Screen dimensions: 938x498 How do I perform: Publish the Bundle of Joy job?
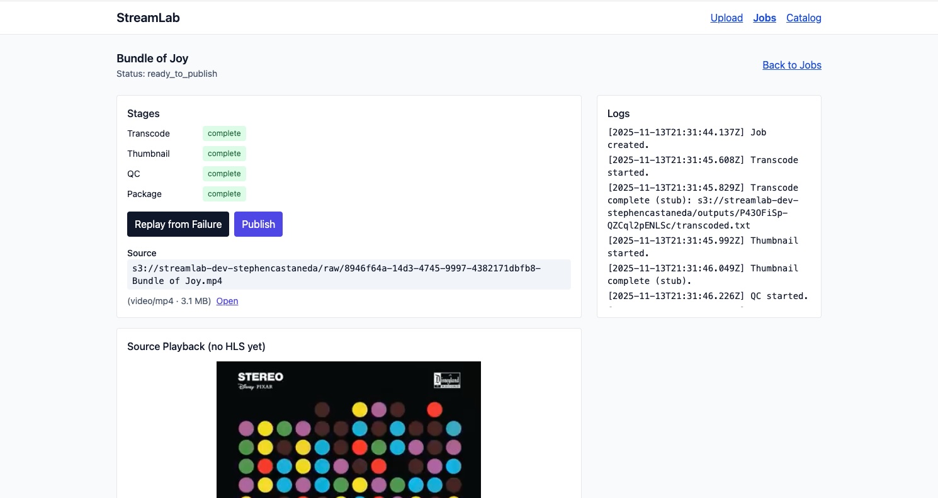258,224
